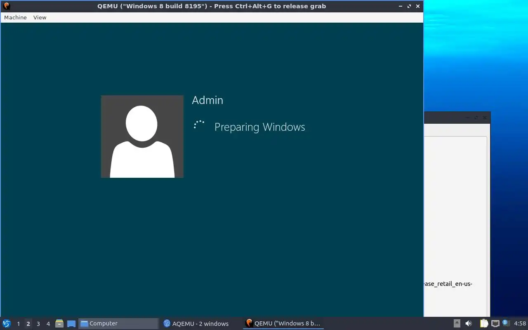Click the Admin username text

tap(207, 100)
